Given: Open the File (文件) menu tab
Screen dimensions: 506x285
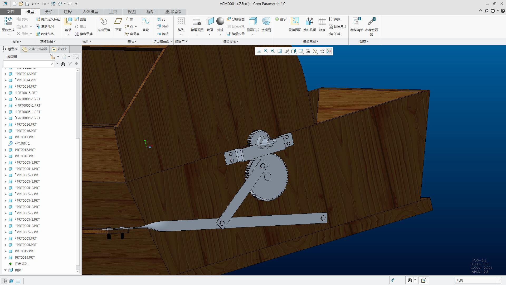Looking at the screenshot, I should (x=11, y=12).
